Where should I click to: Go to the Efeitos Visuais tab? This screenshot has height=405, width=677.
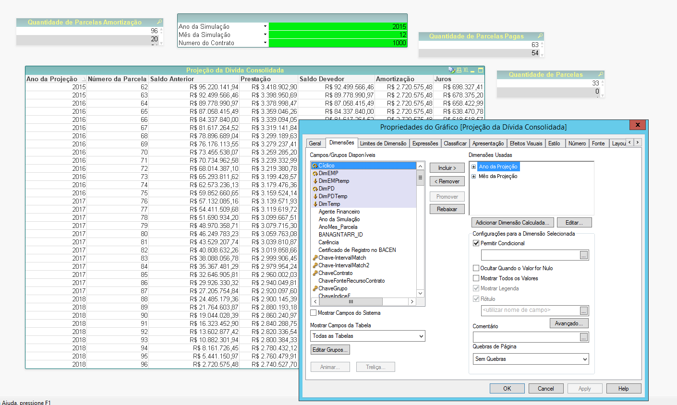click(x=526, y=143)
